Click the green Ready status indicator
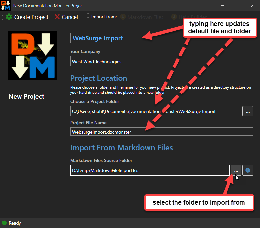Image resolution: width=260 pixels, height=228 pixels. (4, 223)
